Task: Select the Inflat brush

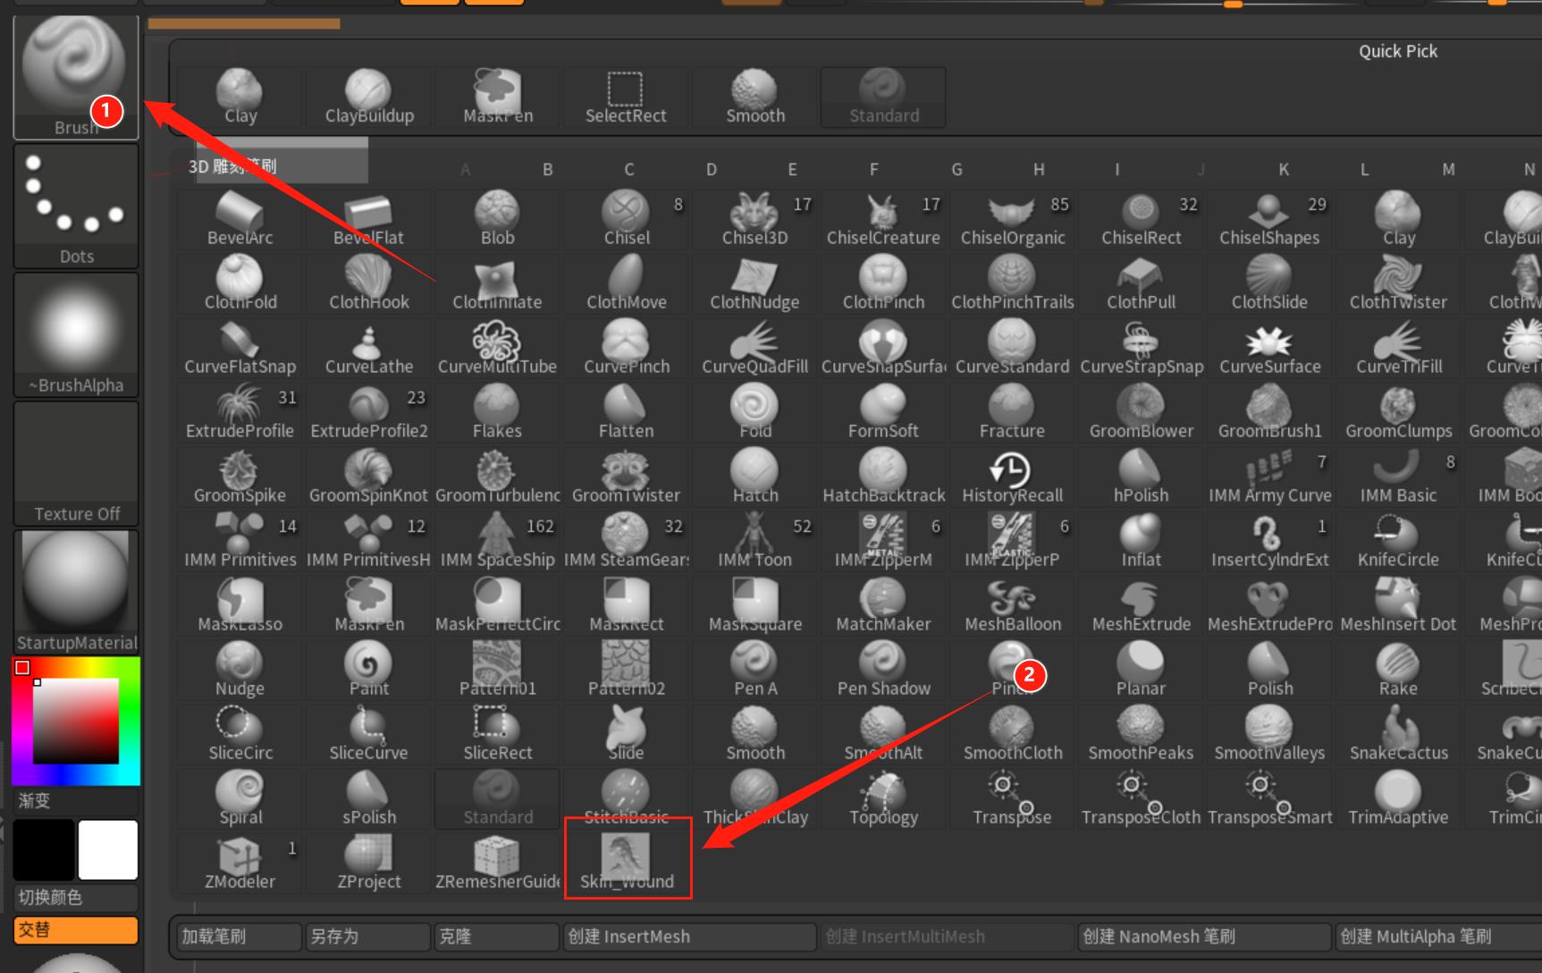Action: [1141, 541]
